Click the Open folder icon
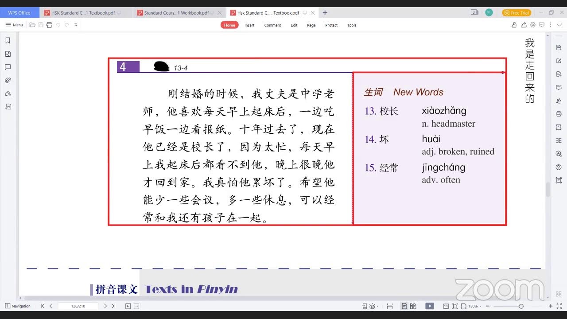Image resolution: width=567 pixels, height=319 pixels. click(x=32, y=25)
